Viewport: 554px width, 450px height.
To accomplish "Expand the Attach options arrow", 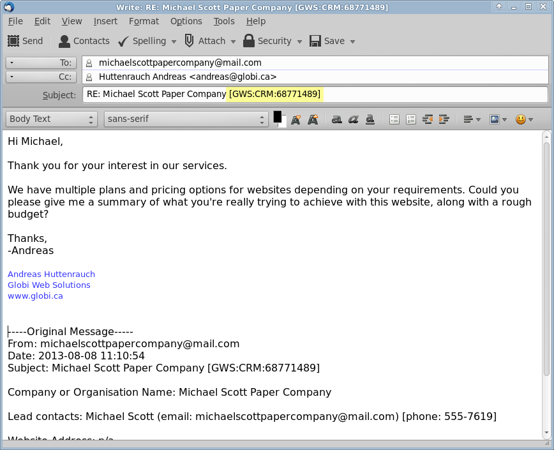I will click(233, 41).
